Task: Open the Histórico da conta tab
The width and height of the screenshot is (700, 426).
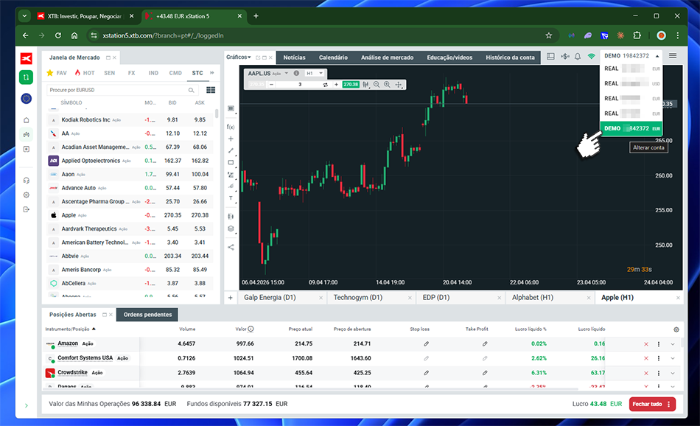Action: pyautogui.click(x=510, y=57)
